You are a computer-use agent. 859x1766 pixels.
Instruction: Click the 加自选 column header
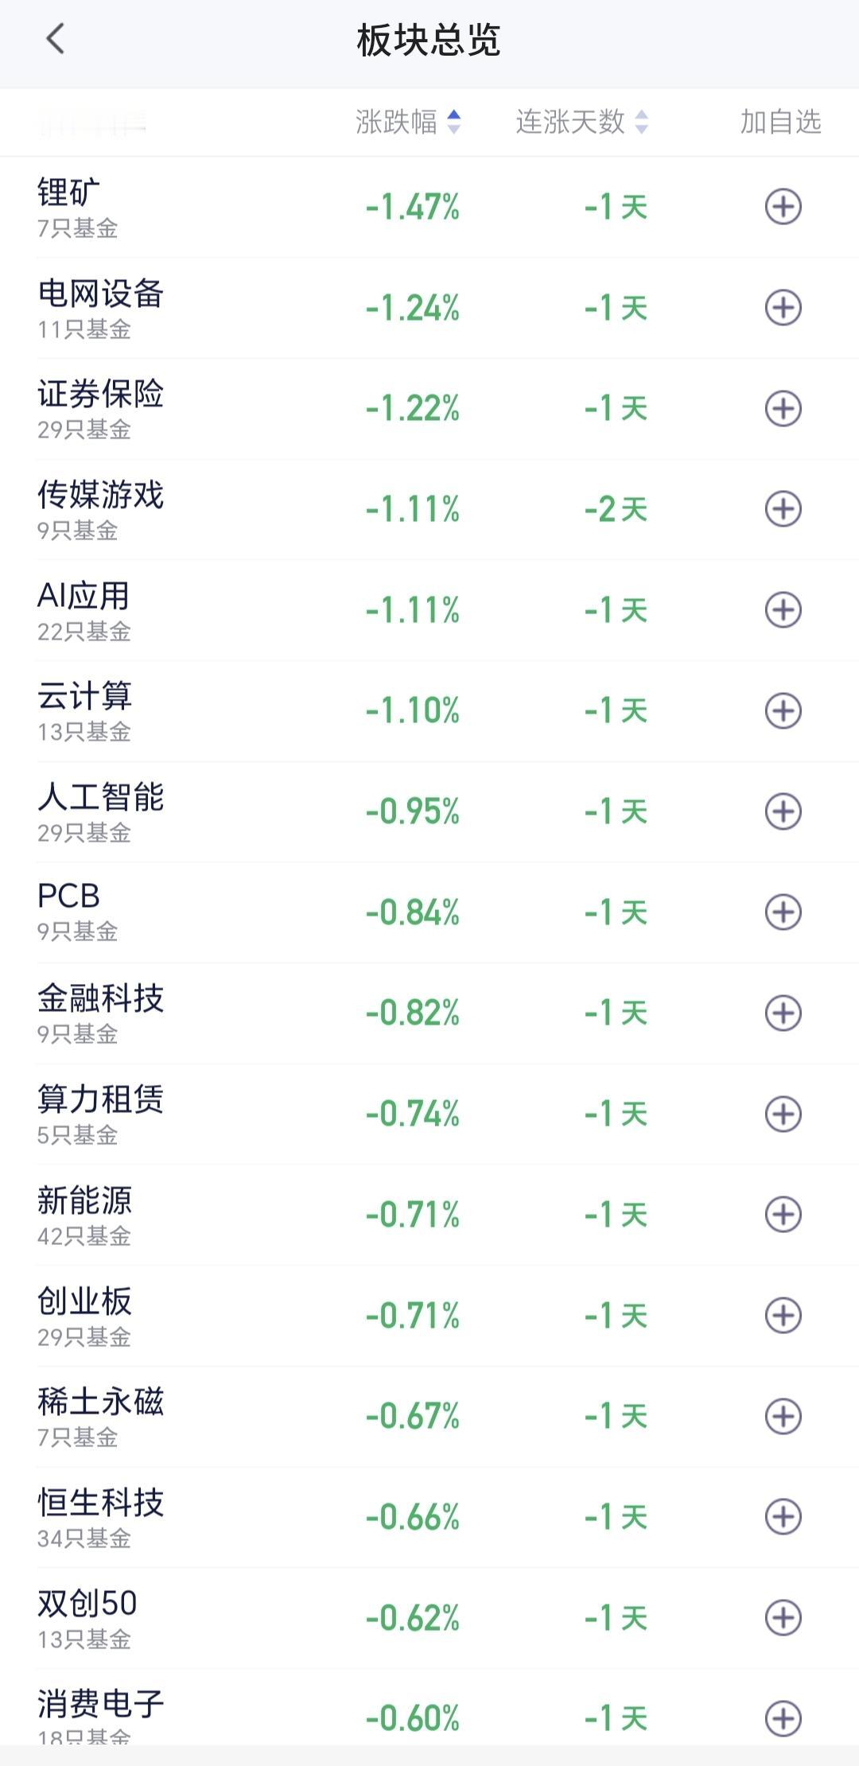tap(780, 122)
